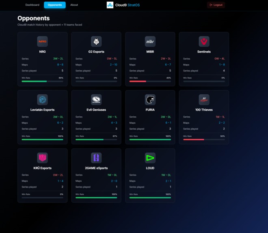Click 2GAME eSports' 100% win rate bar
The image size is (268, 233).
96,198
